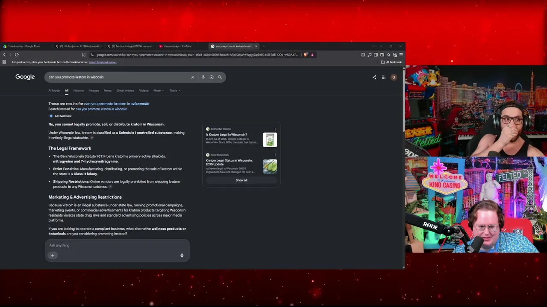Switch to the chickenjoe on X tab
Viewport: 547px width, 307px height.
78,46
